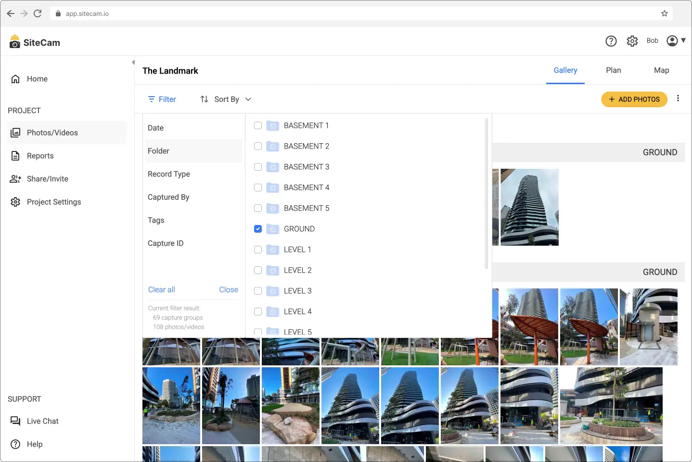Screen dimensions: 692x462
Task: Click the SiteCam camera logo
Action: coord(14,42)
